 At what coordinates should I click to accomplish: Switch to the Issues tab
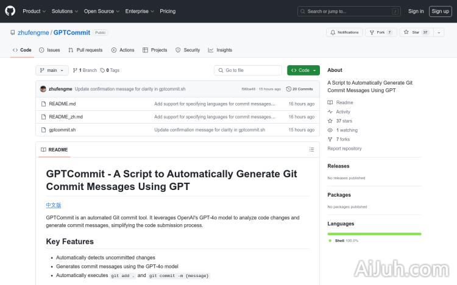click(49, 50)
